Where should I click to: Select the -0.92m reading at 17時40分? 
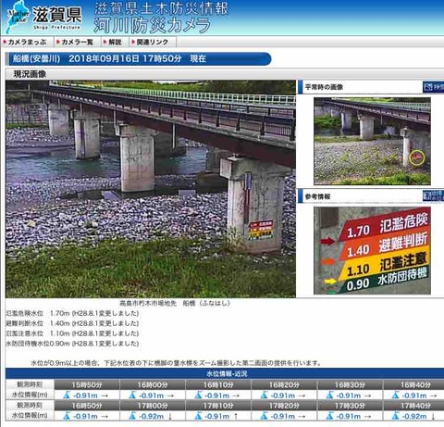pyautogui.click(x=414, y=416)
